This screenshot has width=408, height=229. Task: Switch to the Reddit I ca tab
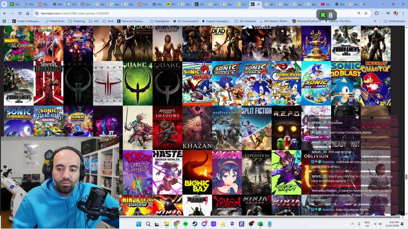[143, 4]
